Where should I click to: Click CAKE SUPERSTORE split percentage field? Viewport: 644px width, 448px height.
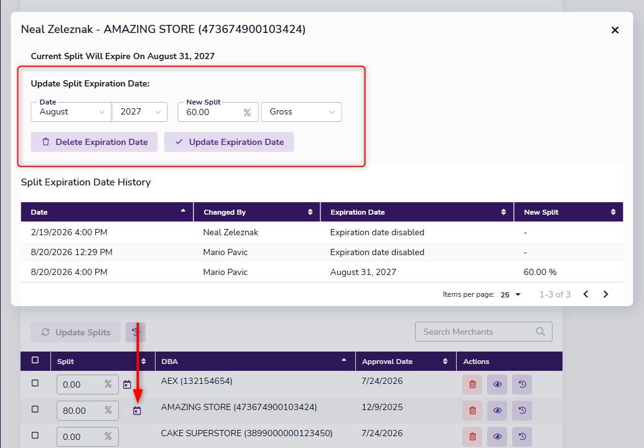[x=88, y=437]
